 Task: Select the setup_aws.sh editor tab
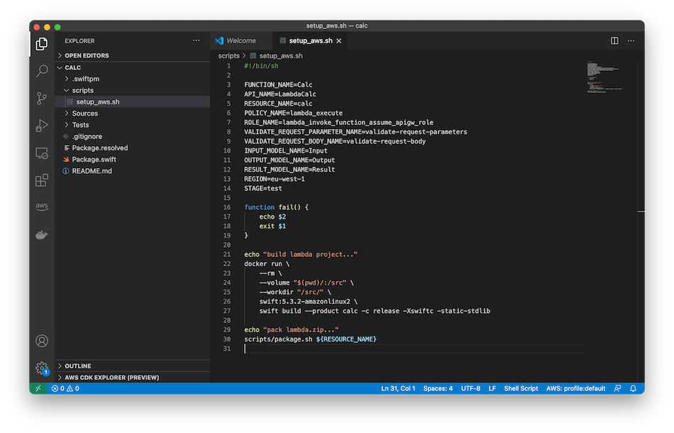click(x=310, y=40)
